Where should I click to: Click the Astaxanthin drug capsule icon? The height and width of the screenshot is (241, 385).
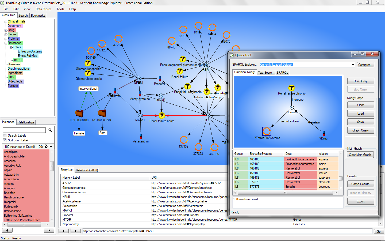click(141, 136)
